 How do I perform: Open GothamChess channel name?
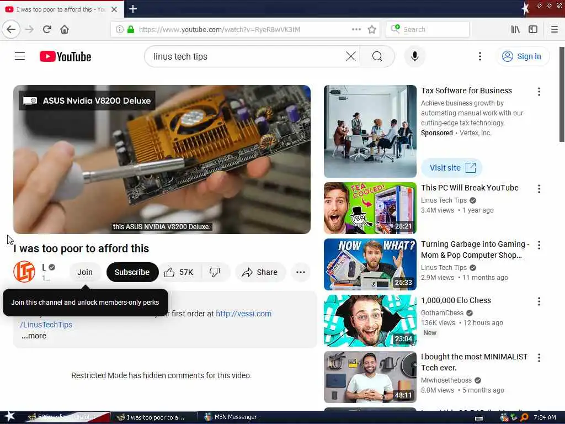(x=442, y=313)
